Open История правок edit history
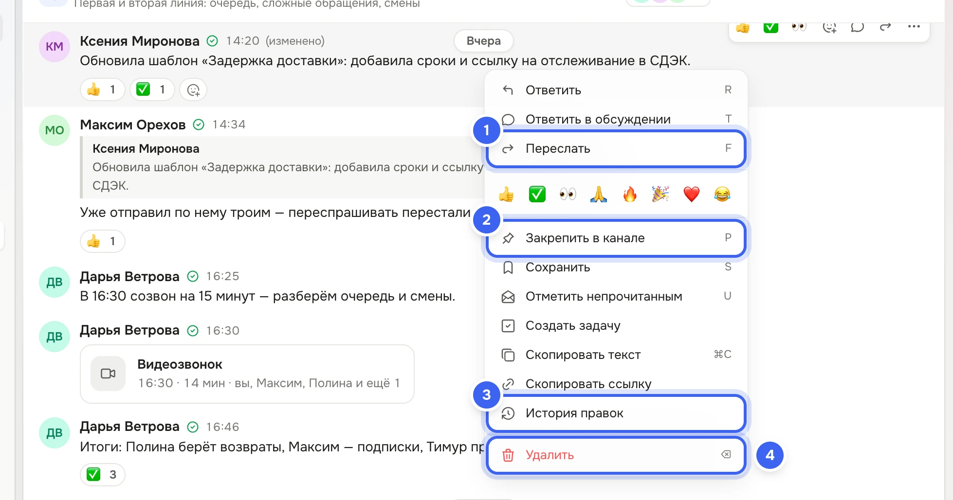 616,413
